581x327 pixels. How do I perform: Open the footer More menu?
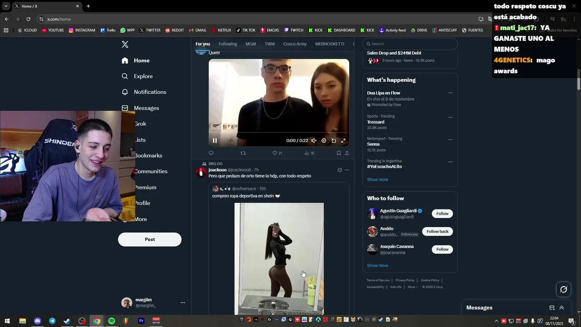(x=412, y=287)
